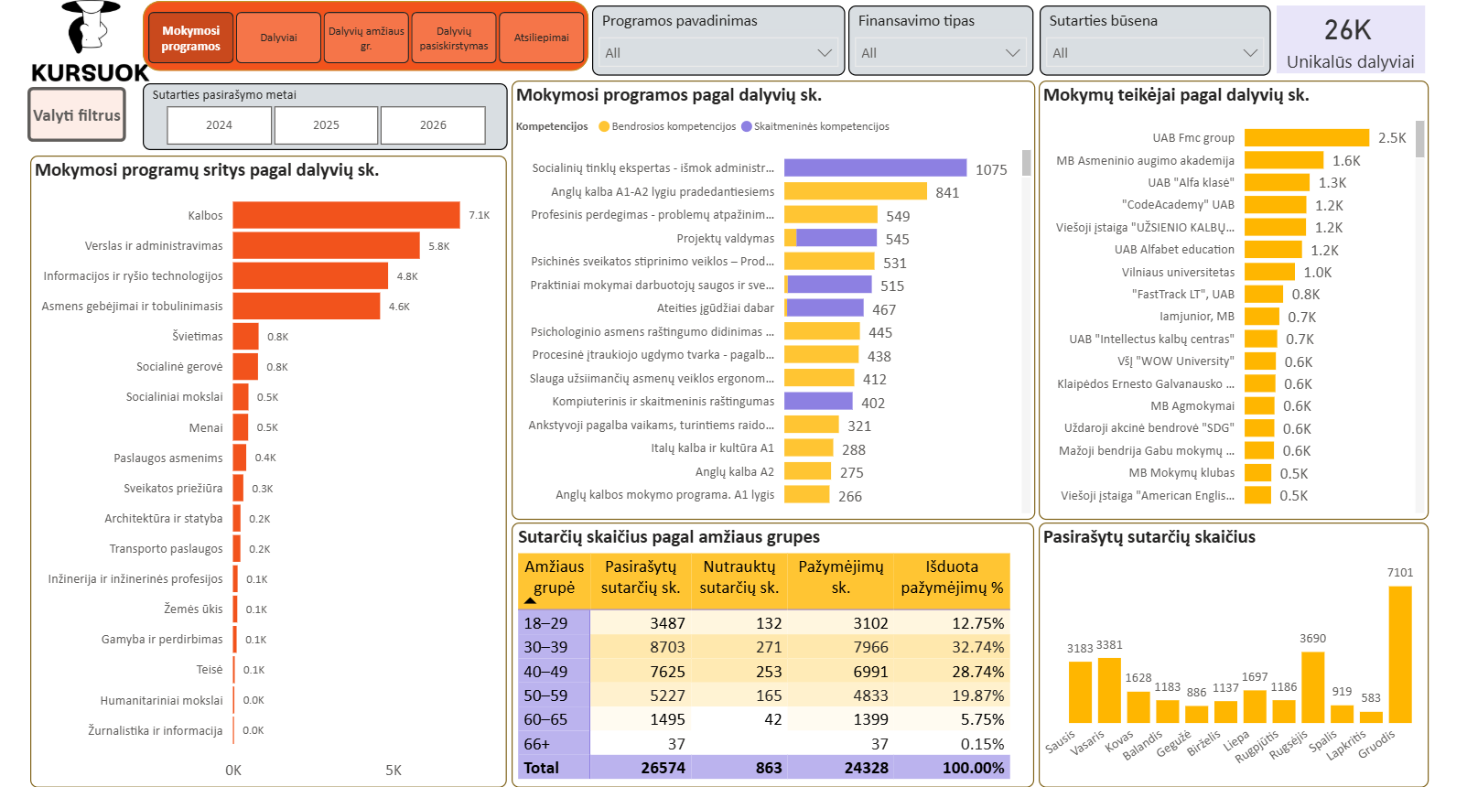Click the Mokymosi programos button

[191, 38]
